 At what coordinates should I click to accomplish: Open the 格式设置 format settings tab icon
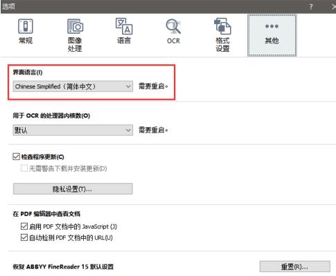point(222,26)
